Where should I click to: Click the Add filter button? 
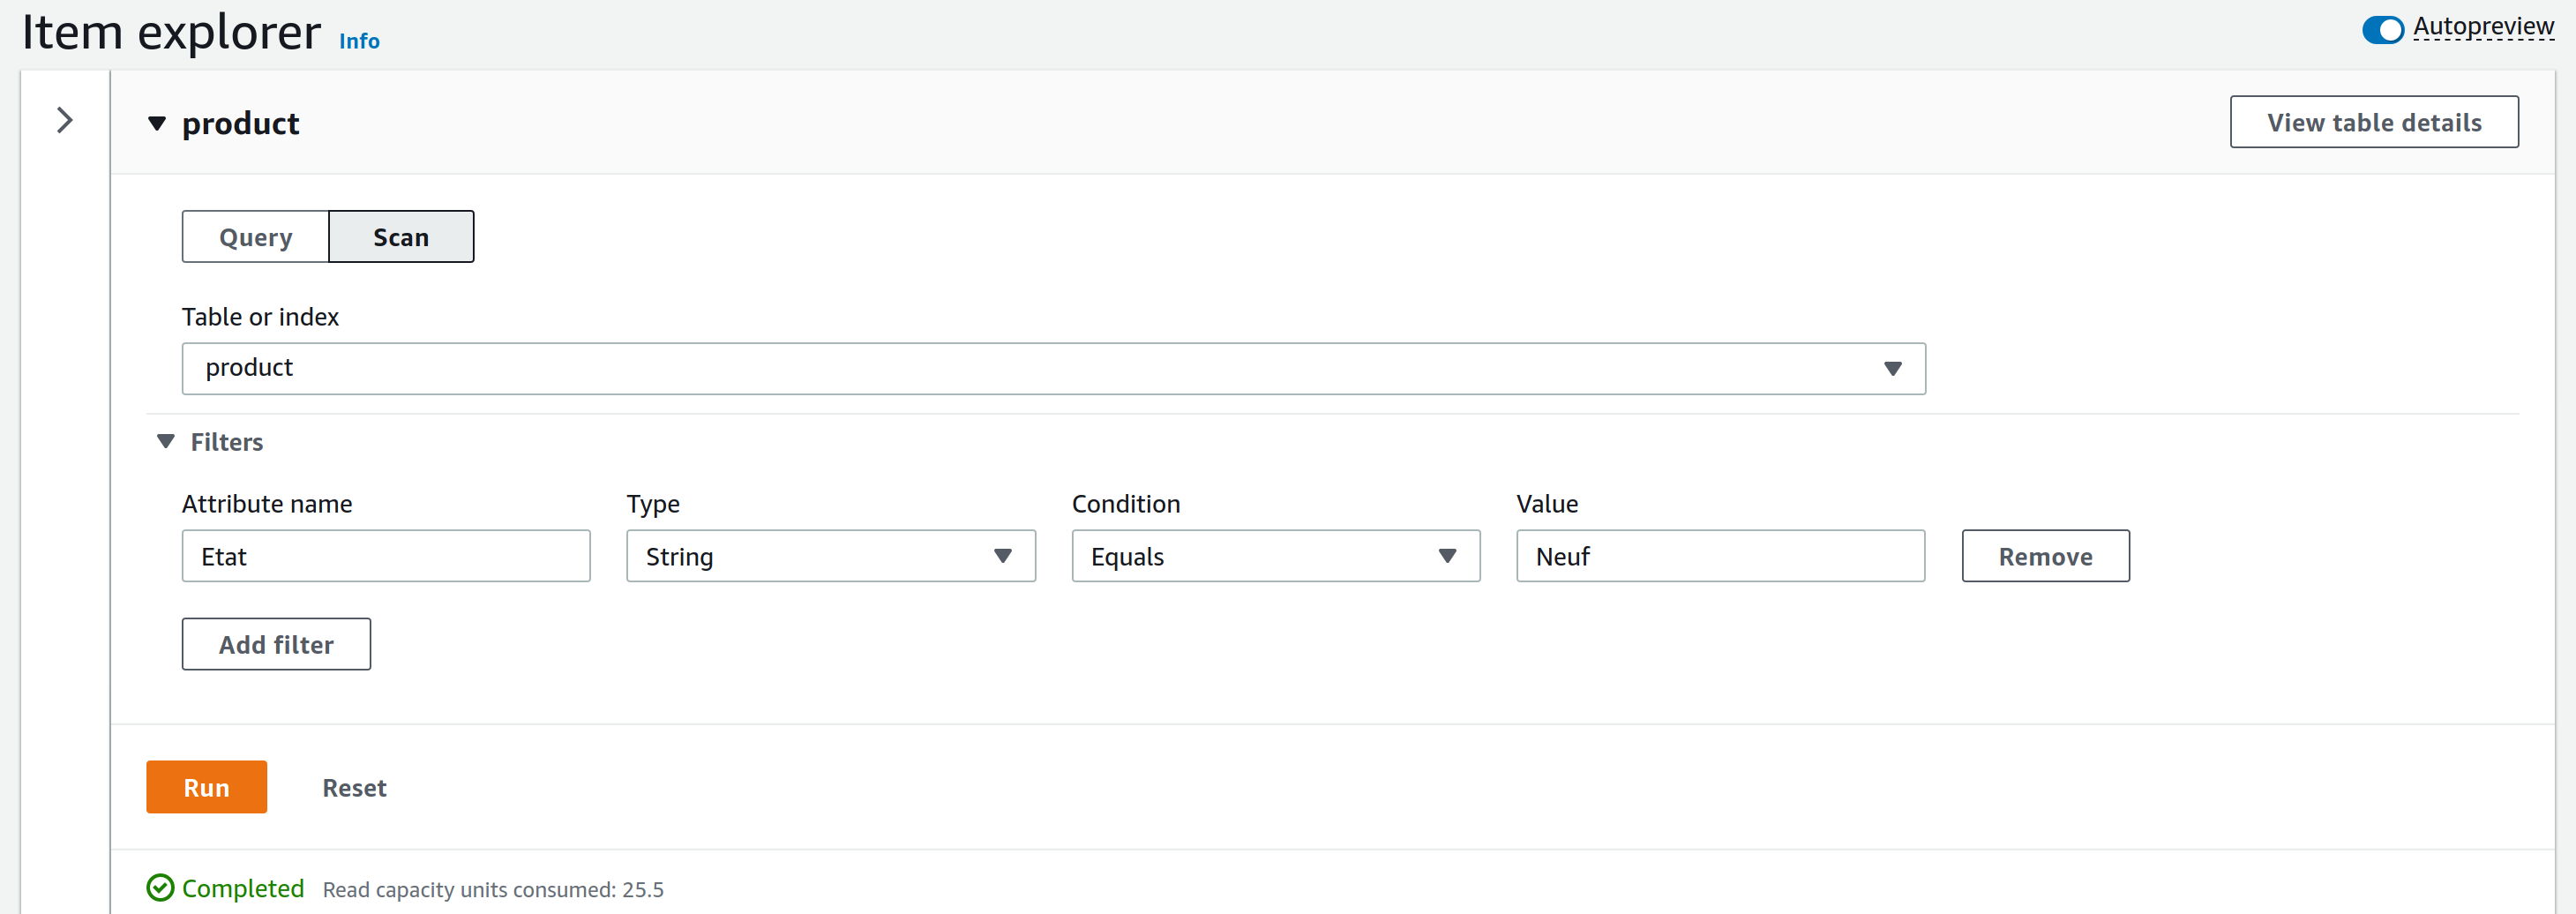click(276, 644)
